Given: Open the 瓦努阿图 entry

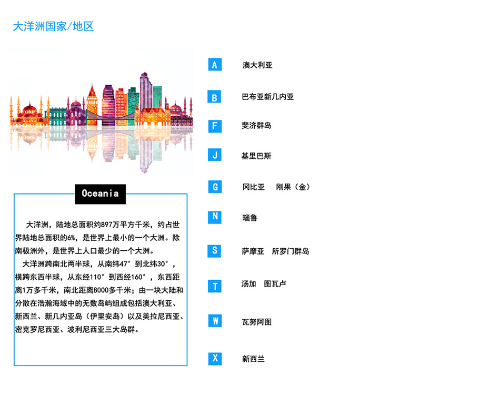Looking at the screenshot, I should click(257, 322).
